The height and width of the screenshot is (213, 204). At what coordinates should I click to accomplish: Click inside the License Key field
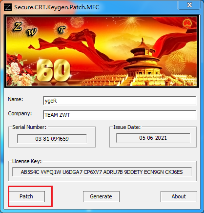coord(102,172)
